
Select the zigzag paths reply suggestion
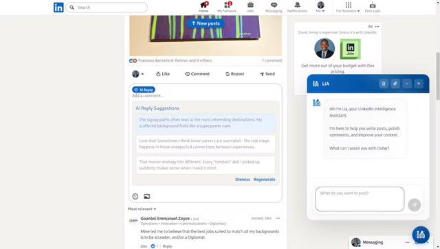(x=206, y=123)
